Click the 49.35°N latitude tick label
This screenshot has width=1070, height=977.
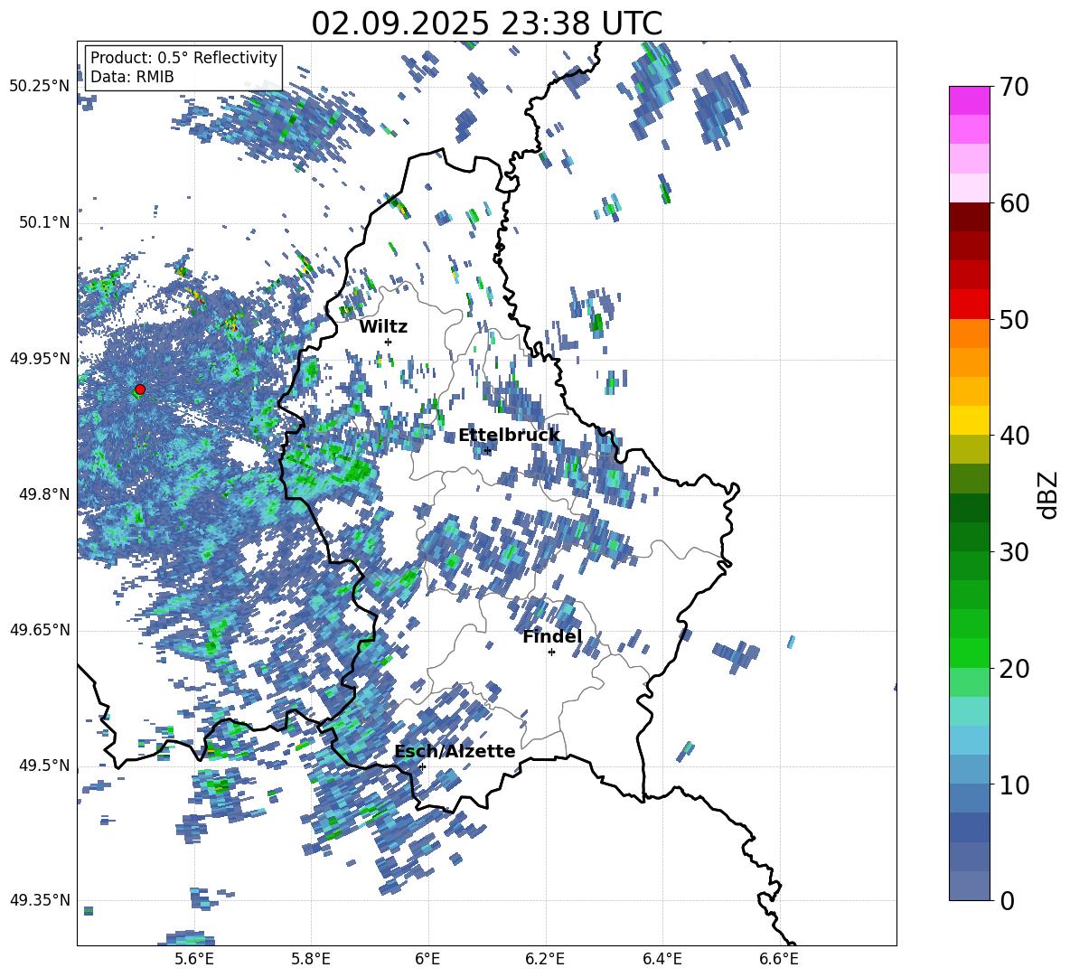coord(39,900)
